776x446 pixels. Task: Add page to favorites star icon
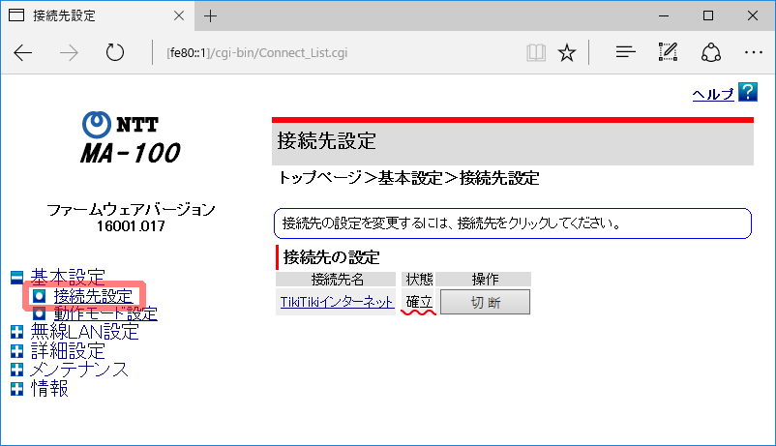point(568,52)
